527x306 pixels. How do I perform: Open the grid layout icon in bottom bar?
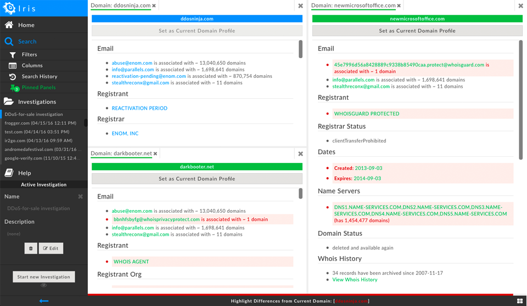point(520,301)
